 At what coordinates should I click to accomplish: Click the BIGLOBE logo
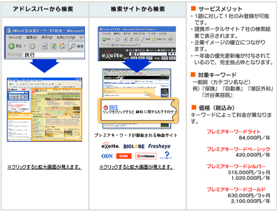[x=134, y=146]
